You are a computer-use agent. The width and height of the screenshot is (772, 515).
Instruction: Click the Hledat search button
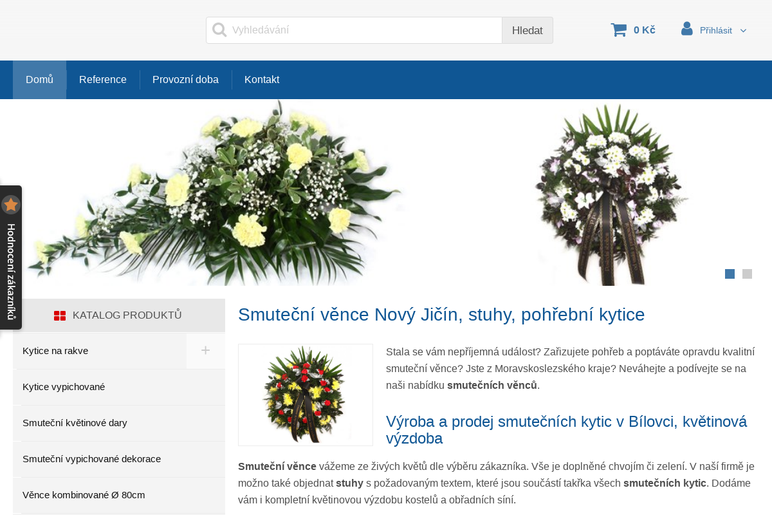tap(527, 30)
